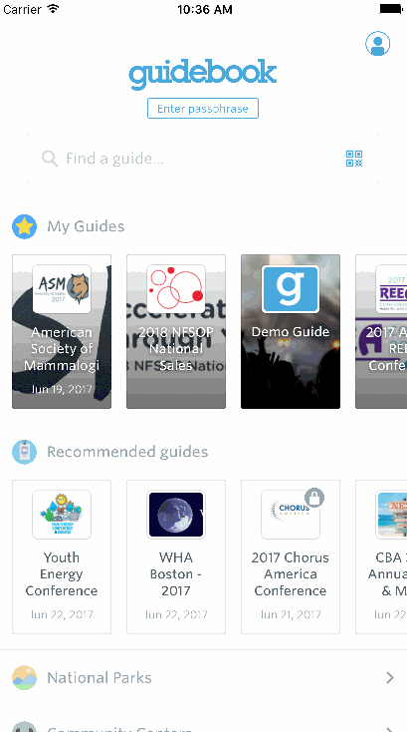
Task: Tap the My Guides star icon
Action: click(x=24, y=226)
